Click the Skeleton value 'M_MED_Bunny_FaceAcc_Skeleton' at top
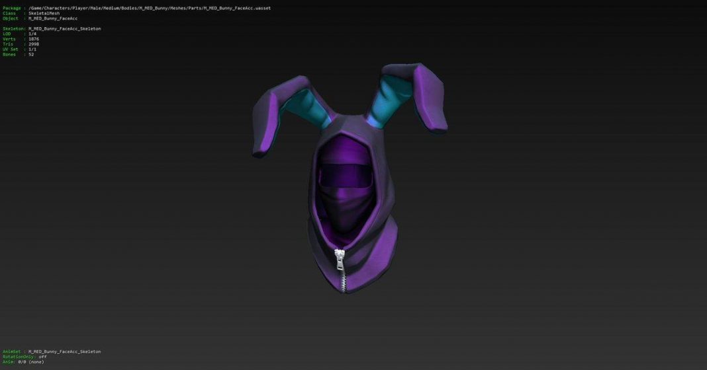The image size is (707, 370). point(64,29)
